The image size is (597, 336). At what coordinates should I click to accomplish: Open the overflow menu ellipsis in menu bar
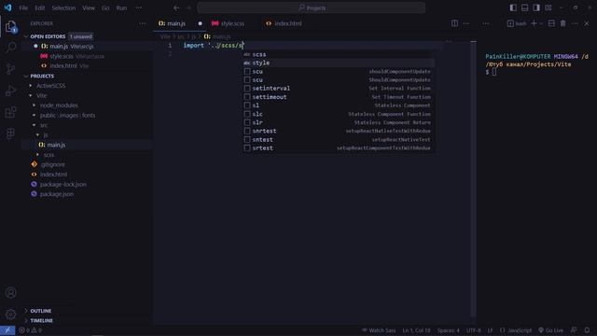tap(139, 7)
